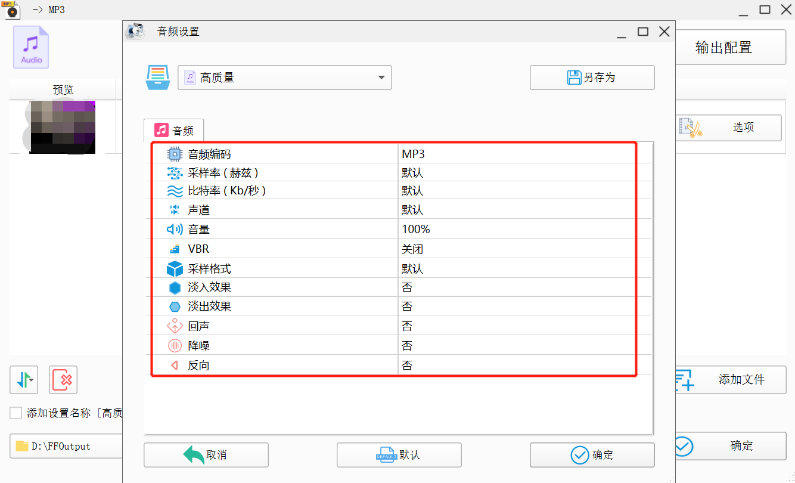
Task: Click the D:\FFOutput output folder field
Action: [66, 446]
